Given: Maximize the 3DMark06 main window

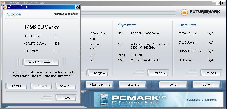Looking at the screenshot, I should 219,3.
